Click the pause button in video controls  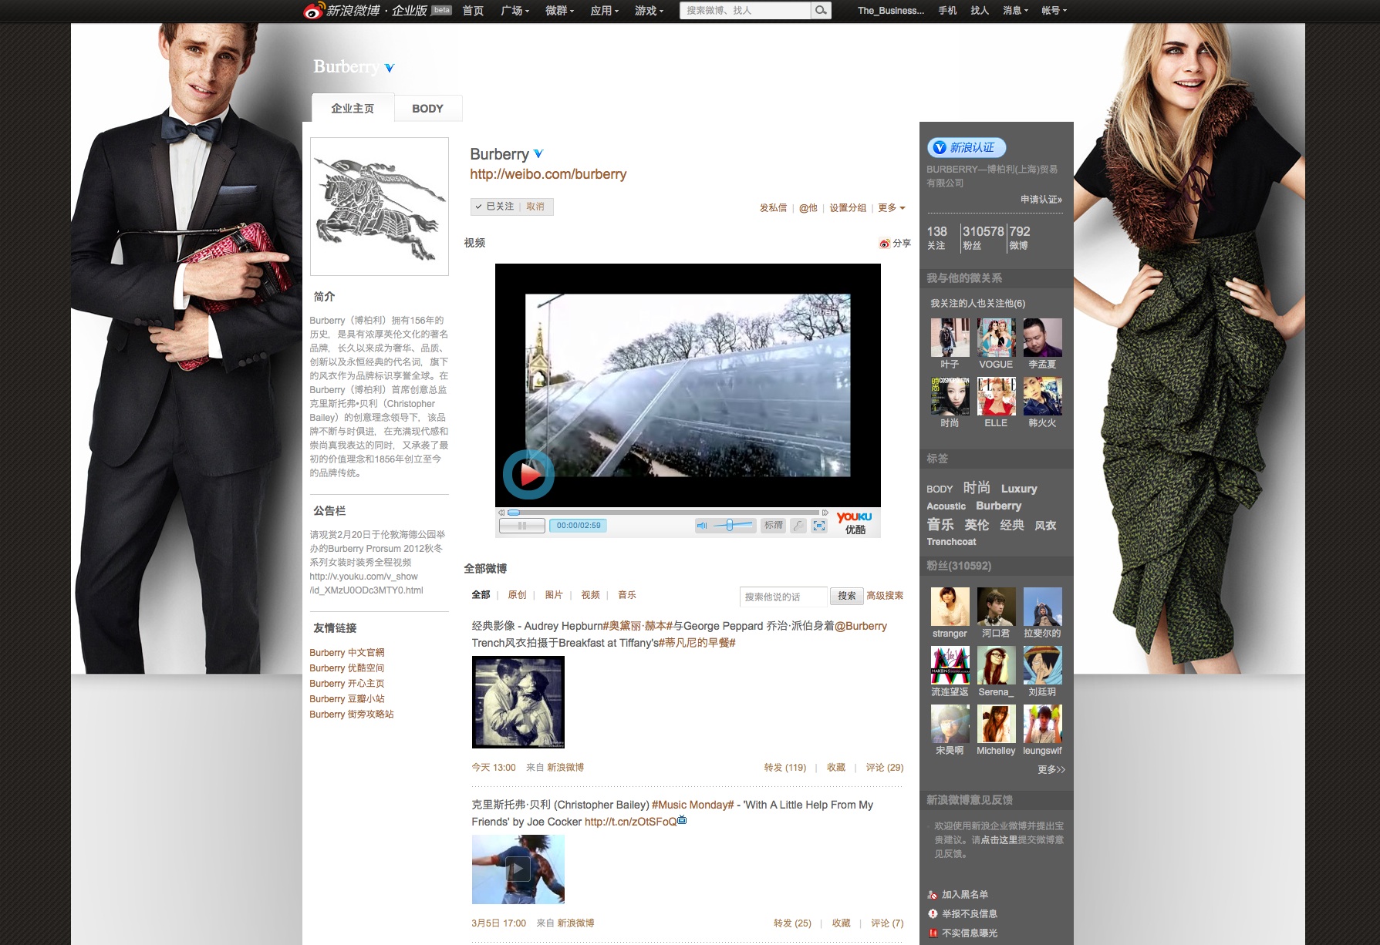(x=521, y=526)
